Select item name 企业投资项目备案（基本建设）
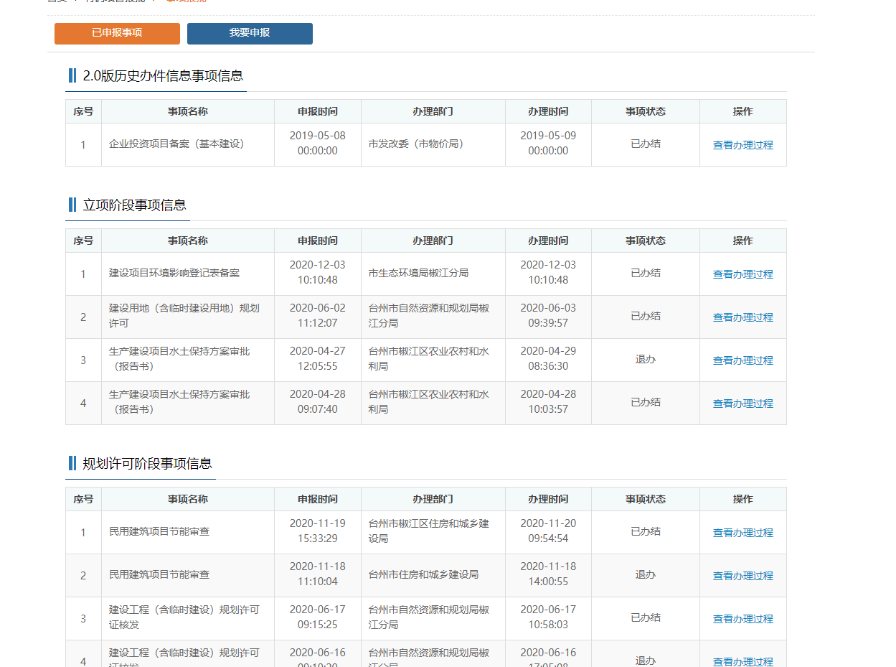Image resolution: width=896 pixels, height=667 pixels. point(177,144)
